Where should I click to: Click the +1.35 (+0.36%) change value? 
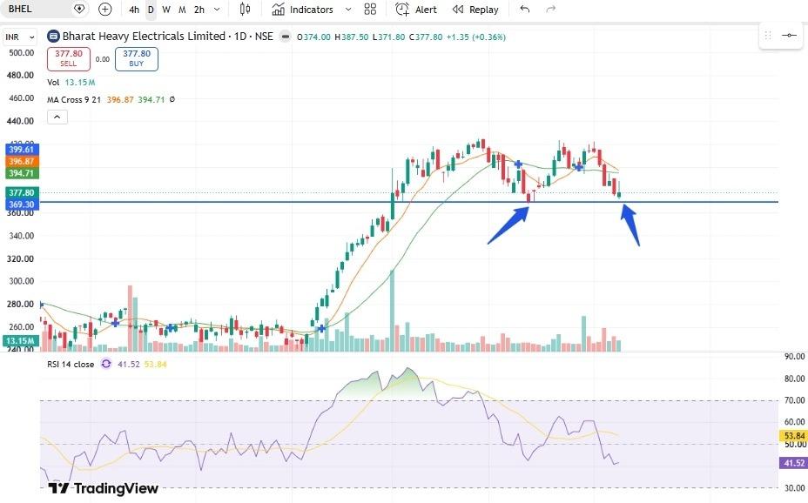(476, 37)
